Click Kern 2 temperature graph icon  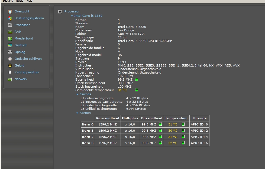tap(183, 137)
